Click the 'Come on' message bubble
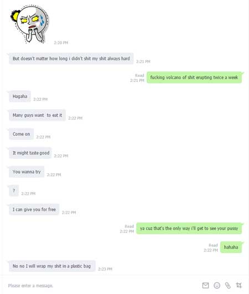The image size is (249, 294). click(21, 134)
